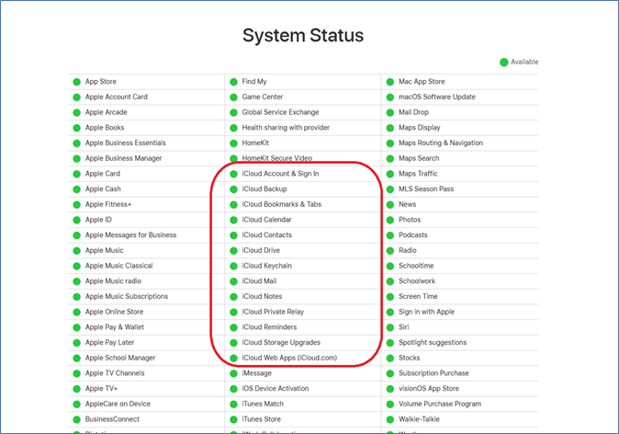The height and width of the screenshot is (434, 619).
Task: Click the Apple Music service label
Action: click(105, 250)
